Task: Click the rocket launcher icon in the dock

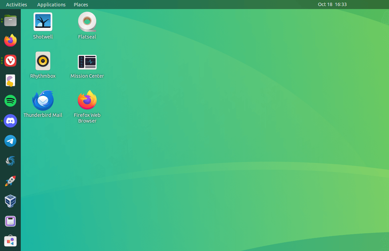Action: (x=10, y=181)
